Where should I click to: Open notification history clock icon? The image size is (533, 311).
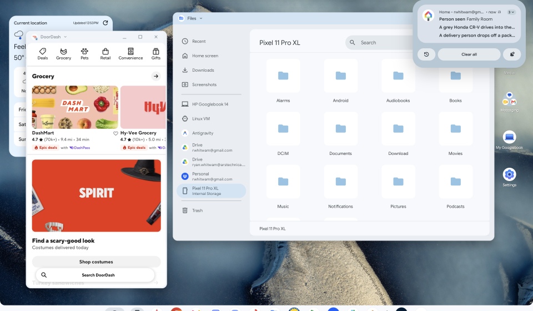coord(426,54)
